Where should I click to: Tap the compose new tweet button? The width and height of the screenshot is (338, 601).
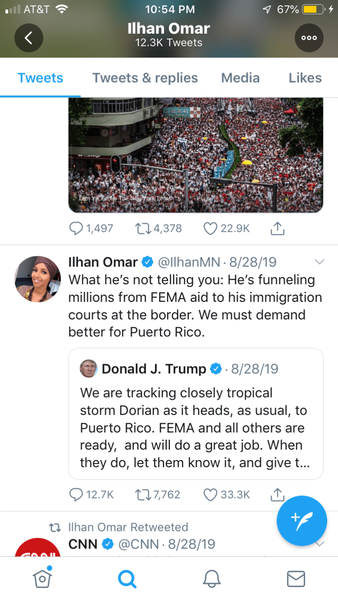pyautogui.click(x=302, y=521)
